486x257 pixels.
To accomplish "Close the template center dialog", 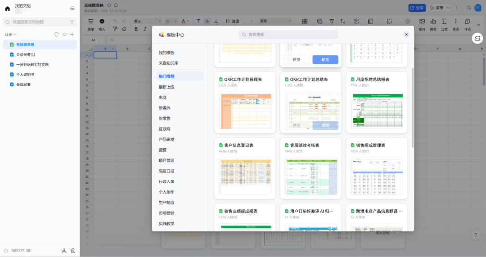I will pos(406,35).
